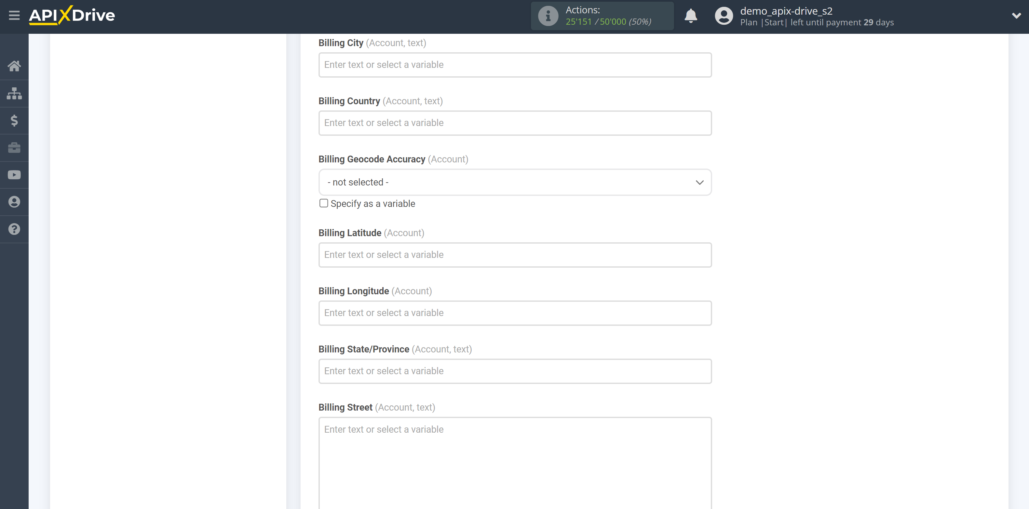Open Billing Geocode Accuracy dropdown
Image resolution: width=1029 pixels, height=509 pixels.
[x=515, y=182]
